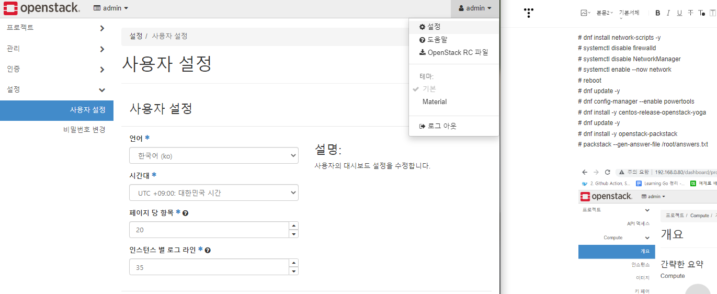Click the sign-out icon beside 로그 아웃

[x=423, y=126]
